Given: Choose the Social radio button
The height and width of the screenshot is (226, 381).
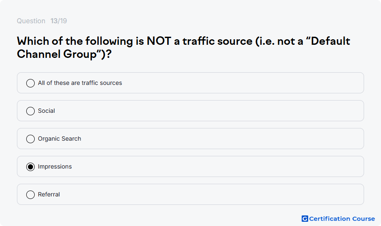Looking at the screenshot, I should (30, 111).
